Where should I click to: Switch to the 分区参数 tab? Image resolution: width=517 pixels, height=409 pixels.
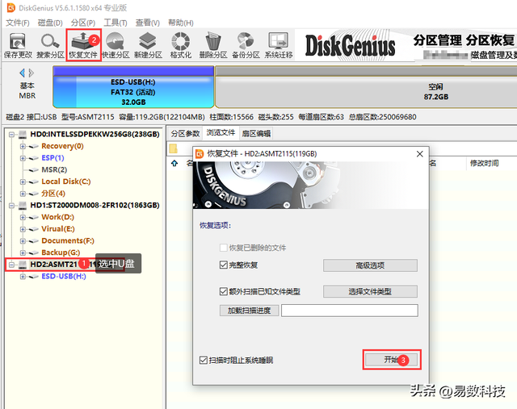(185, 133)
